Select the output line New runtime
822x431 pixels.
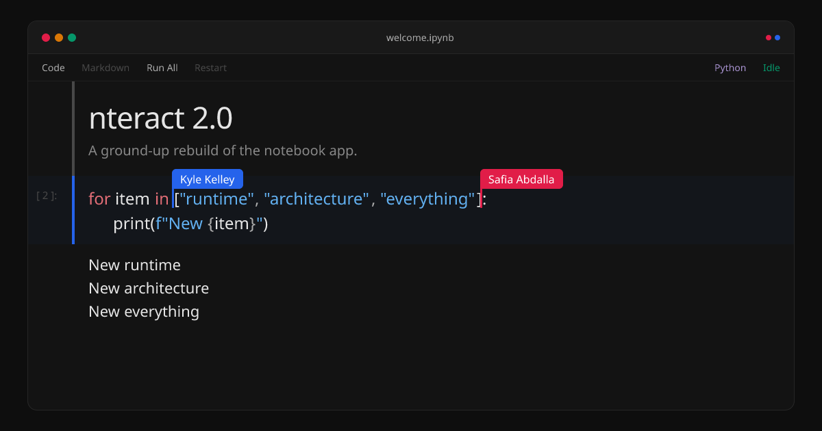(134, 265)
